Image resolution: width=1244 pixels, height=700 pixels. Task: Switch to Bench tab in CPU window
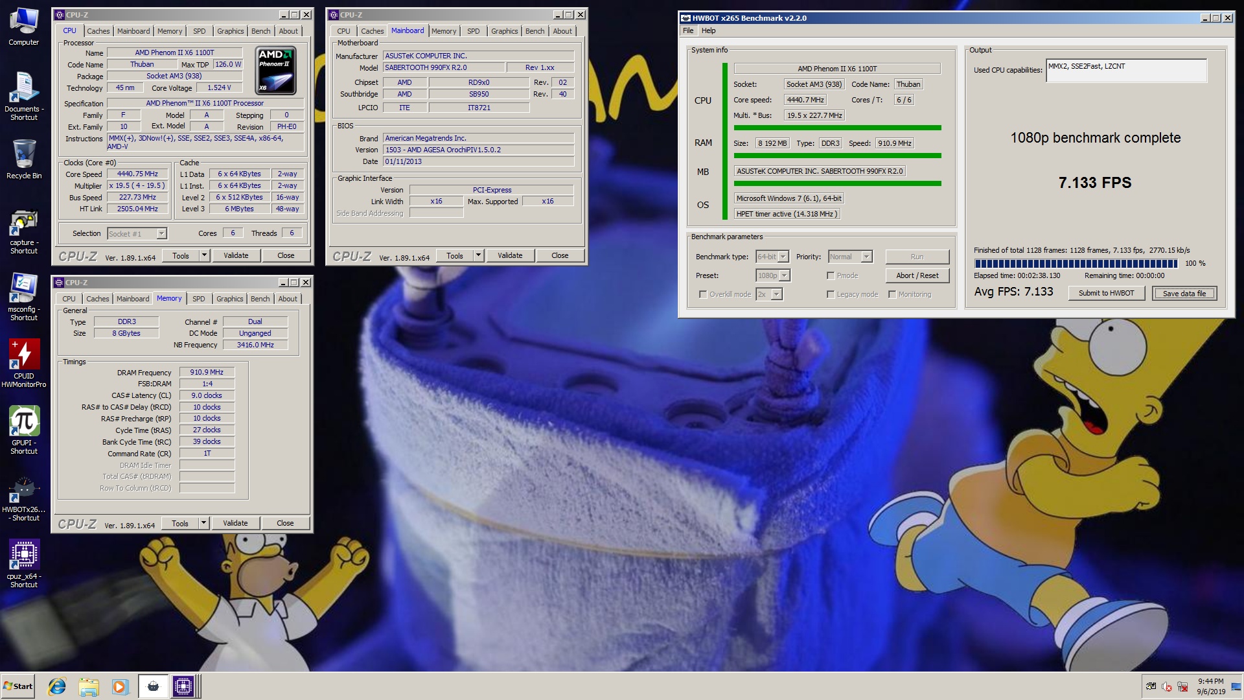click(x=261, y=31)
